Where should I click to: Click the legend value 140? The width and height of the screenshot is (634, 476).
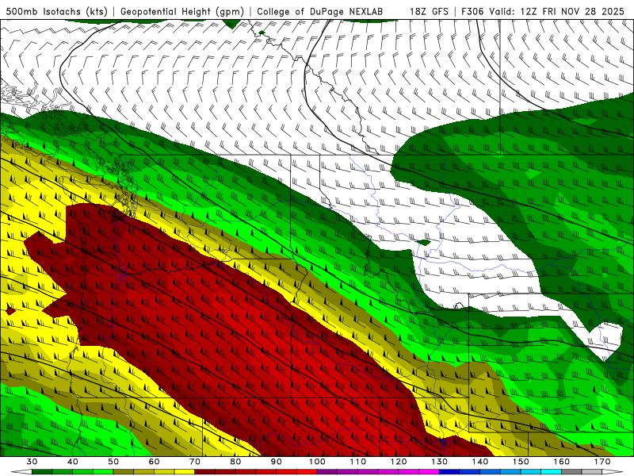click(x=480, y=462)
